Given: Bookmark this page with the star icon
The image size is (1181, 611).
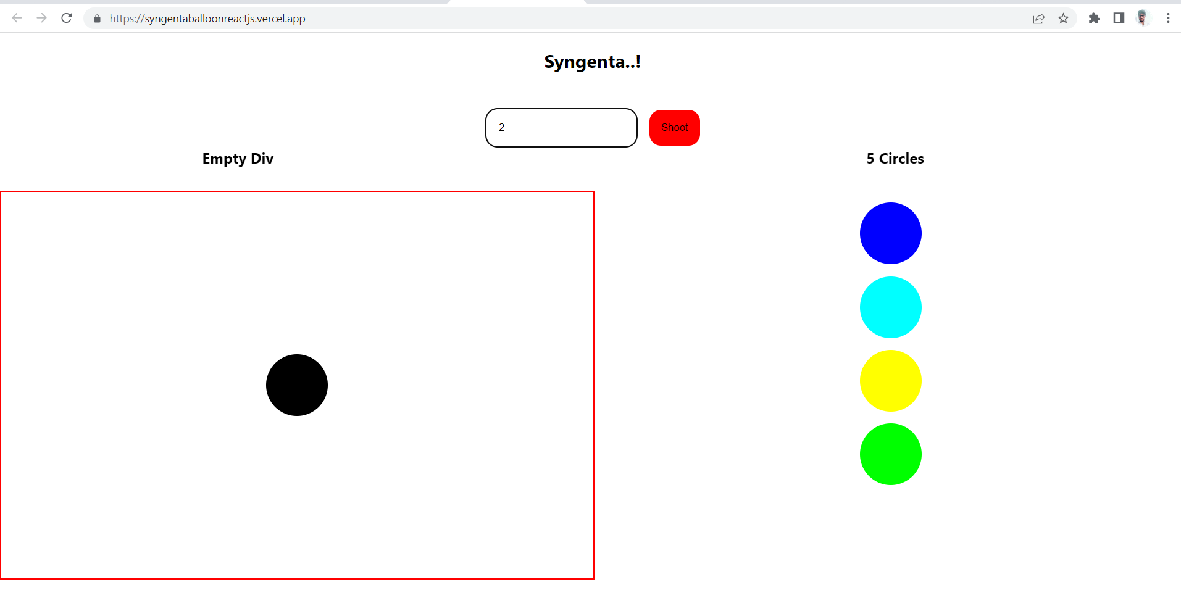Looking at the screenshot, I should pyautogui.click(x=1063, y=19).
